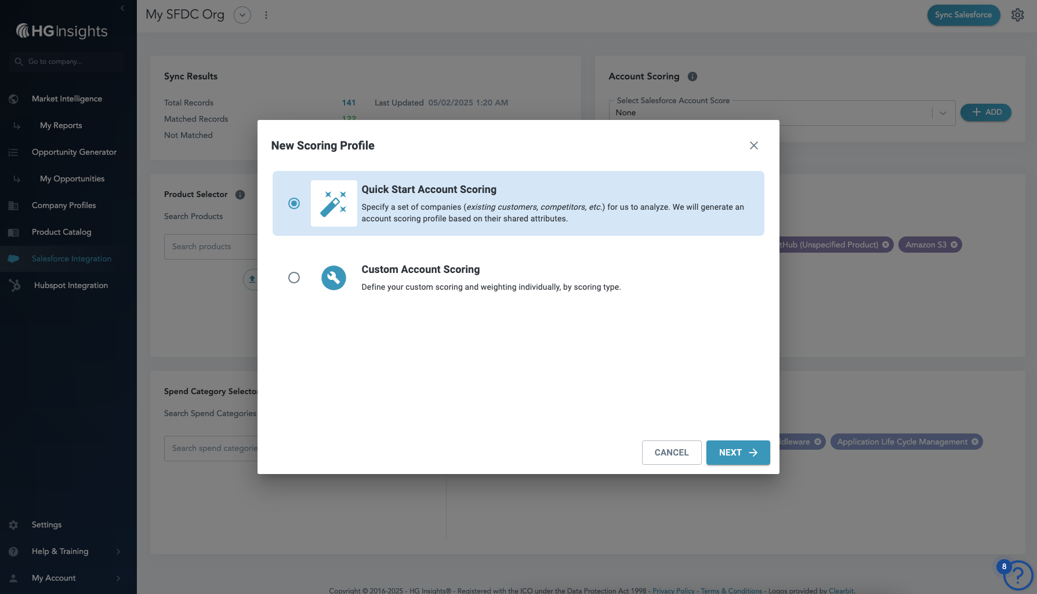Click the Product Selector info icon
This screenshot has width=1037, height=594.
click(240, 195)
